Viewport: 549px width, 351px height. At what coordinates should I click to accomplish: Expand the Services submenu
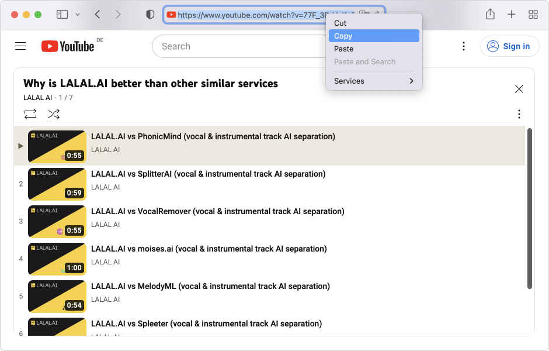(x=374, y=81)
